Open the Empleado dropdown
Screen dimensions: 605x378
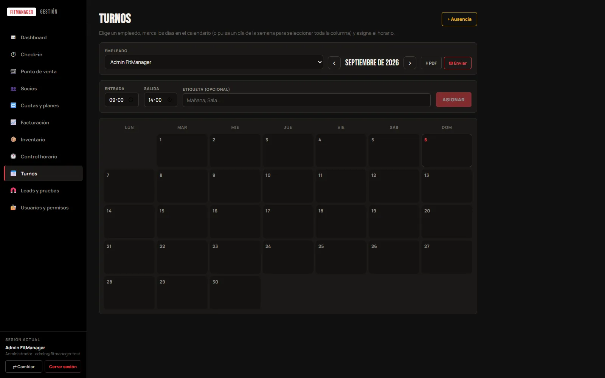[214, 62]
